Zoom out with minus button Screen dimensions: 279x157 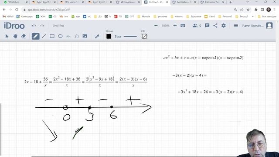156,26
